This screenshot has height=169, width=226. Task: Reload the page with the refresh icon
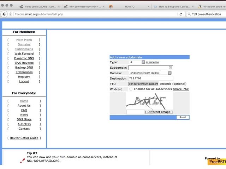point(181,14)
